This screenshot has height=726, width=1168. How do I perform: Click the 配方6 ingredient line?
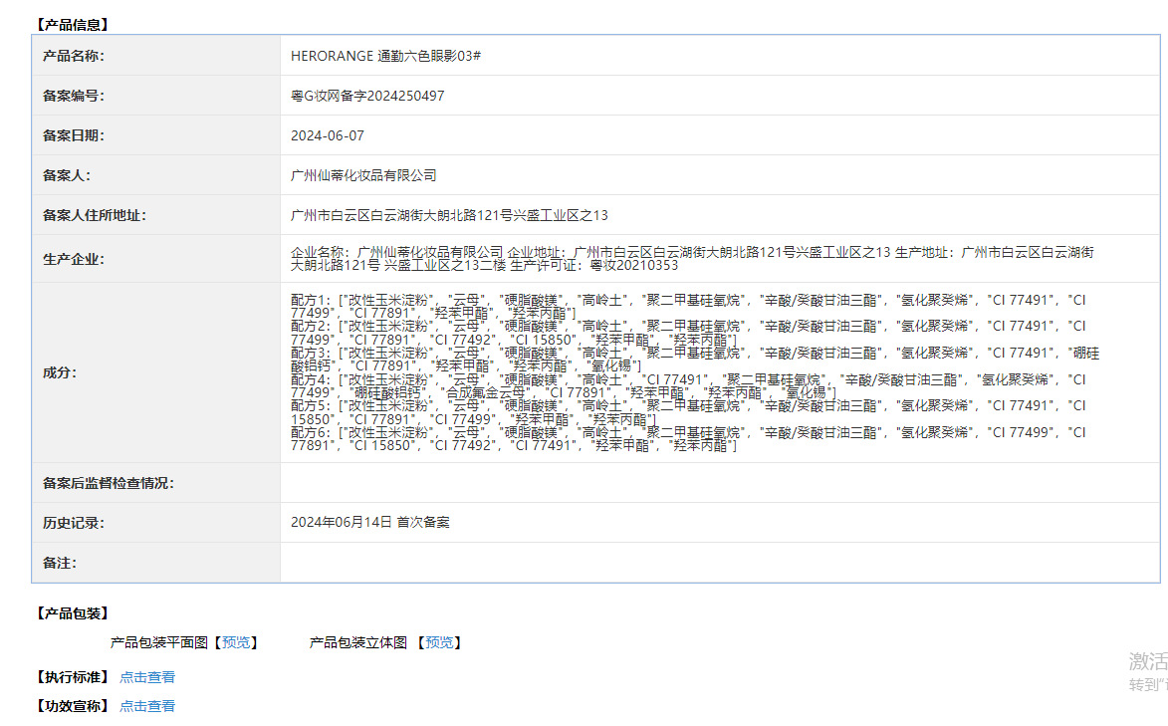click(688, 439)
